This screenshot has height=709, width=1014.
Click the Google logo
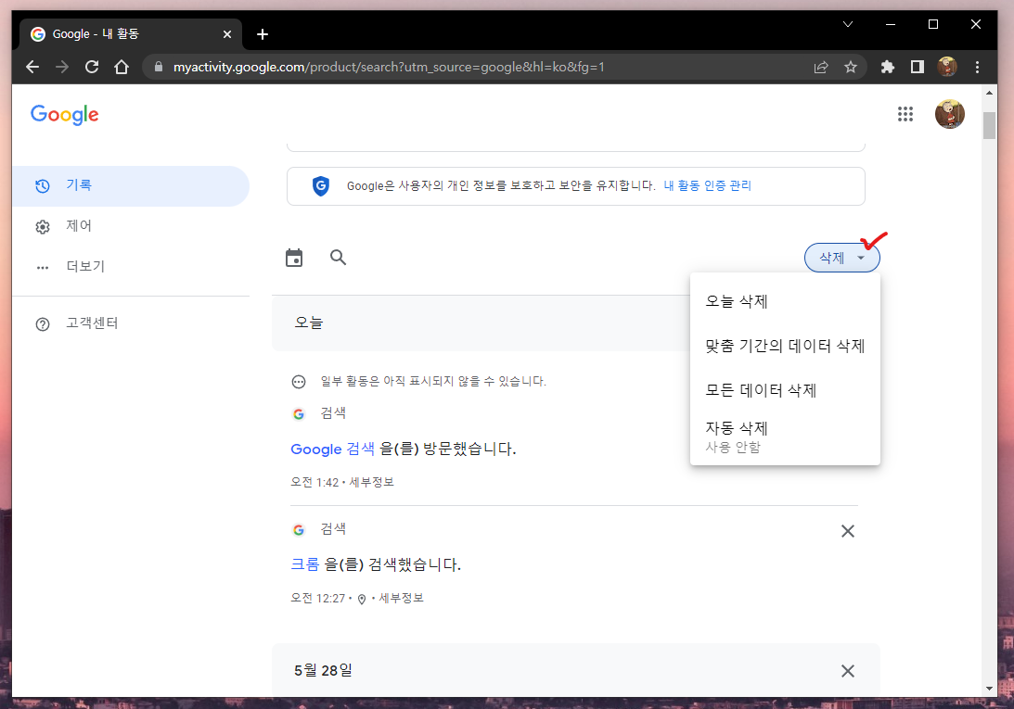point(65,115)
